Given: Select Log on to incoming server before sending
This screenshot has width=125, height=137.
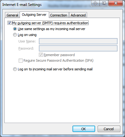Looking at the screenshot, I should tap(15, 69).
